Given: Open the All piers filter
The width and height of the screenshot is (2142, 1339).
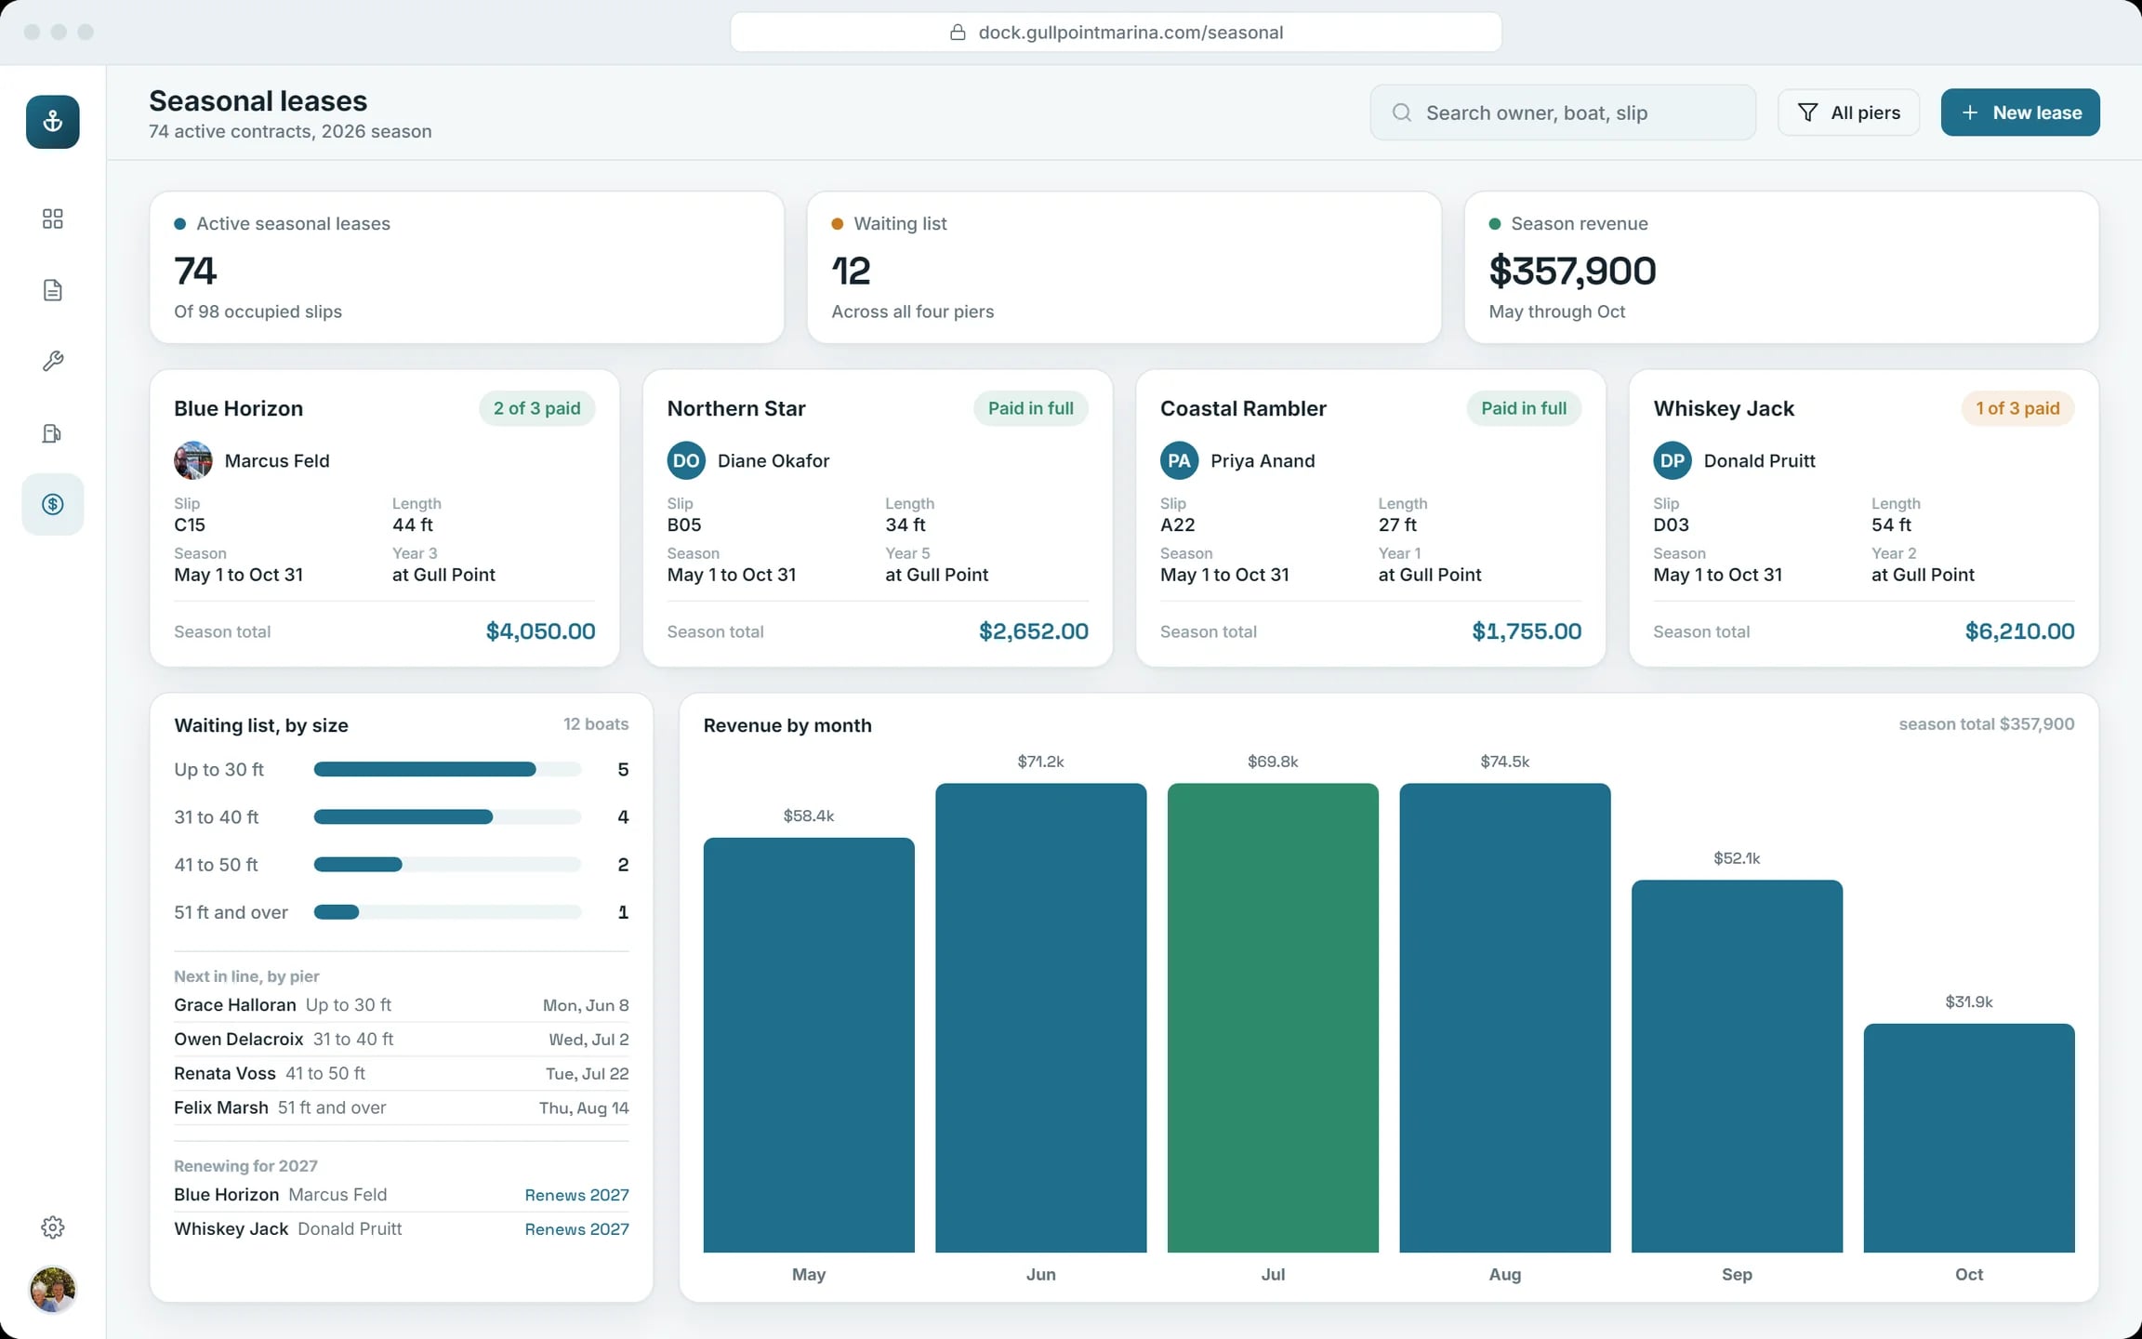Looking at the screenshot, I should tap(1848, 113).
